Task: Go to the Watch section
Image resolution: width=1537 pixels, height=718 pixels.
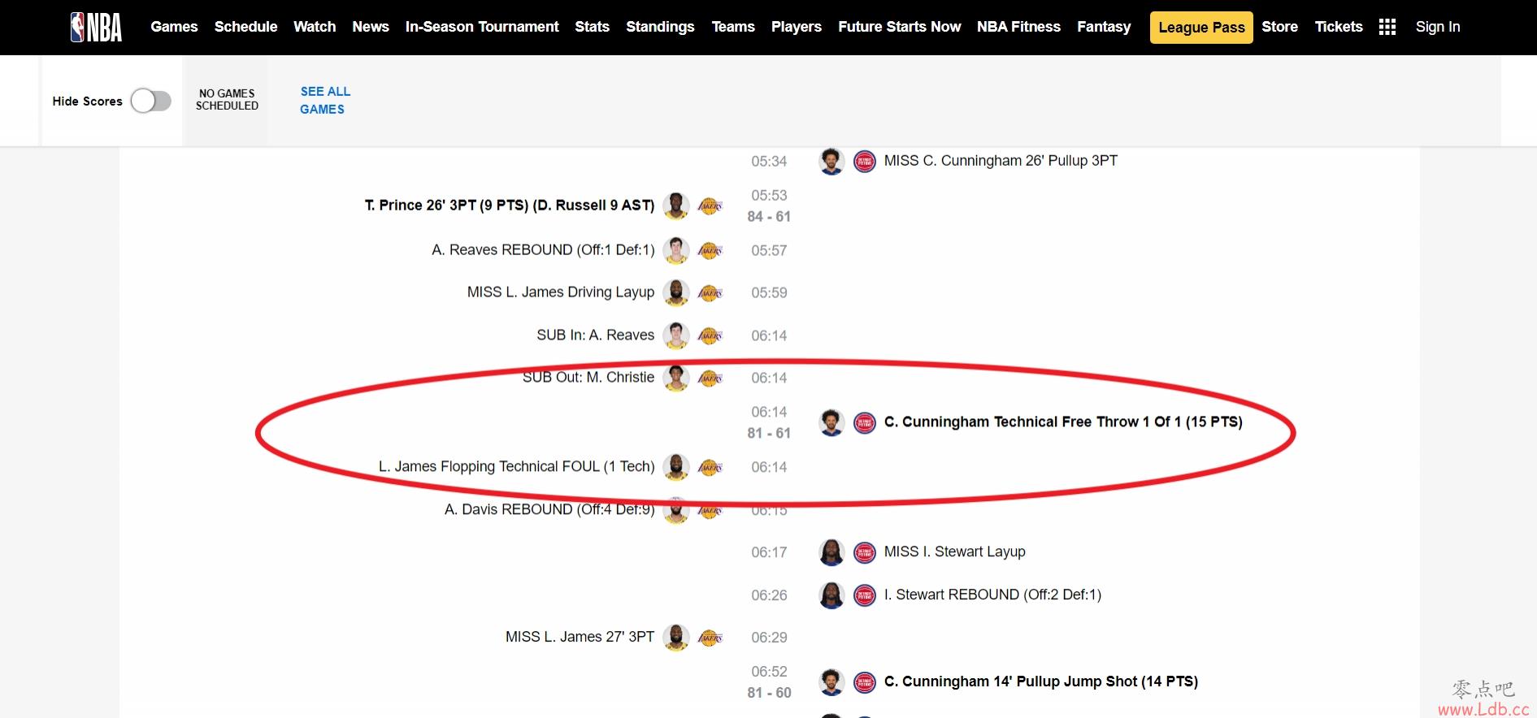Action: 315,27
